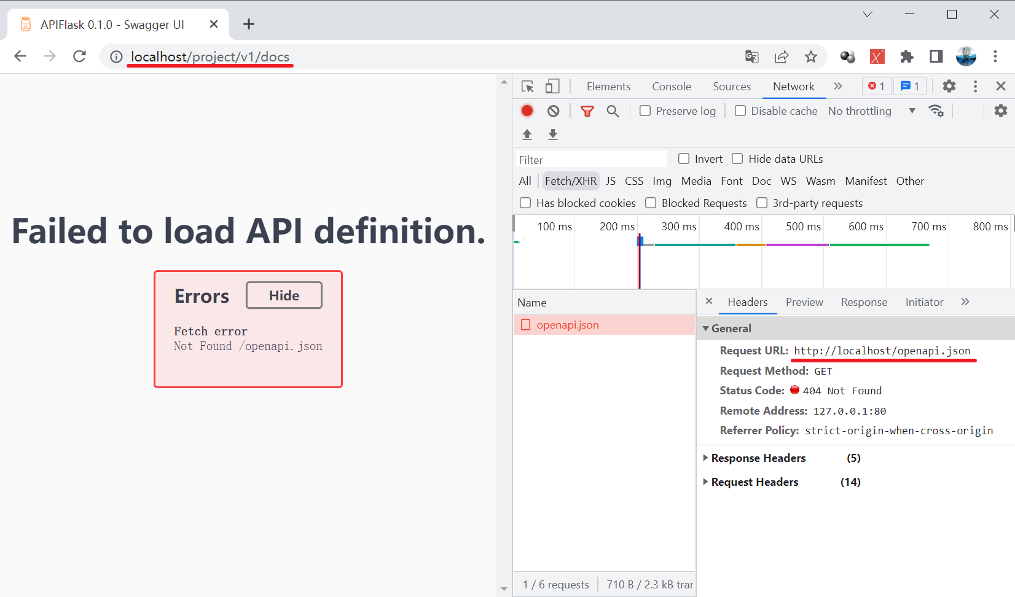Enable the Preserve log checkbox
Screen dimensions: 1015x597
point(645,111)
